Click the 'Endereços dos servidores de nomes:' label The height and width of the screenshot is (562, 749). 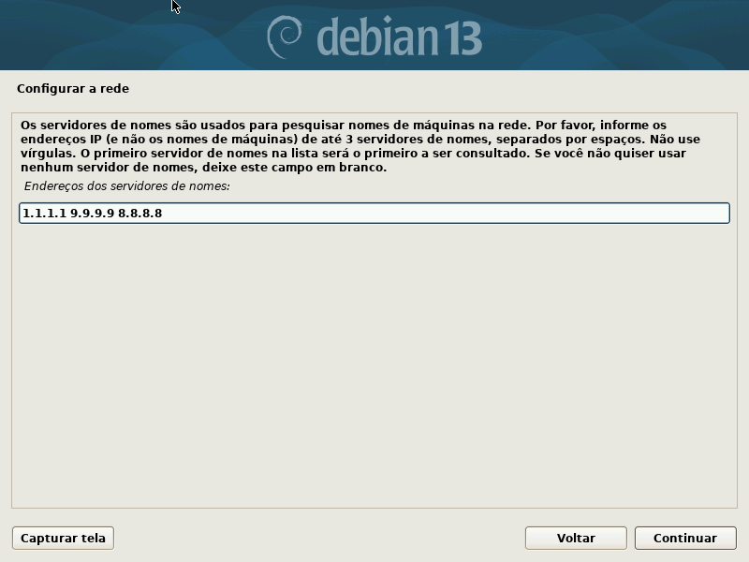pos(127,186)
